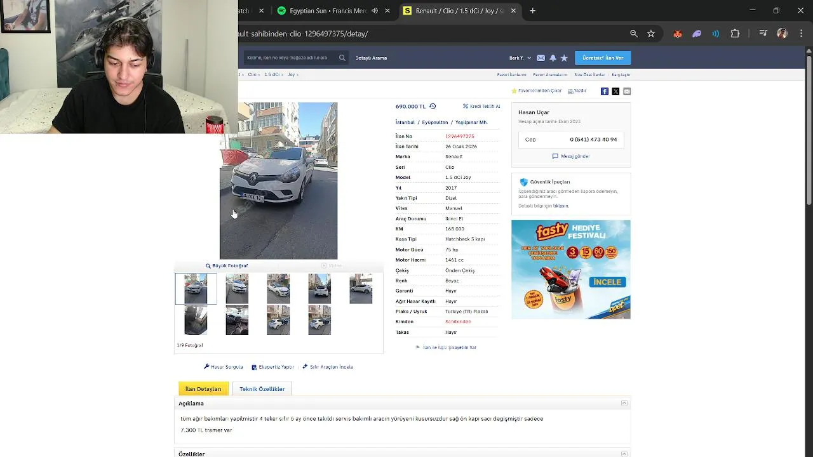The image size is (813, 457).
Task: Select the İlan Detayları tab
Action: click(203, 389)
